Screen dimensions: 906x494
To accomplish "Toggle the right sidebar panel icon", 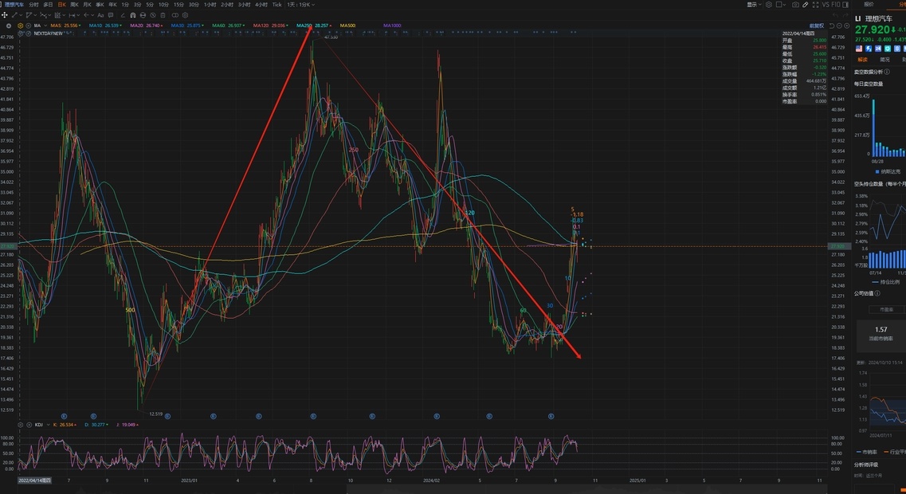I will [x=845, y=5].
